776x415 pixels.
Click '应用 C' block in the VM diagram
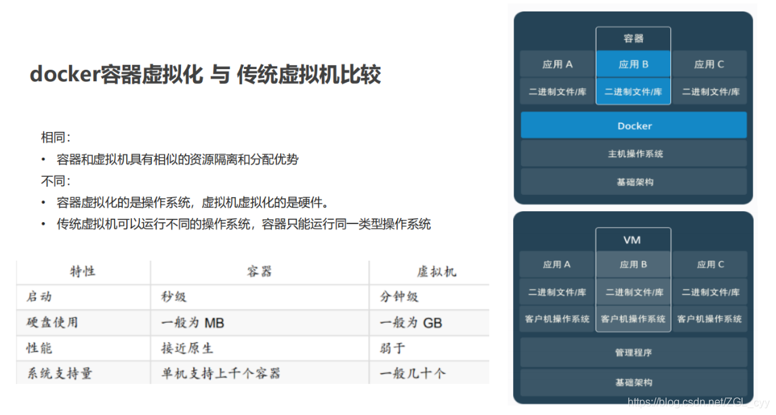[x=710, y=265]
